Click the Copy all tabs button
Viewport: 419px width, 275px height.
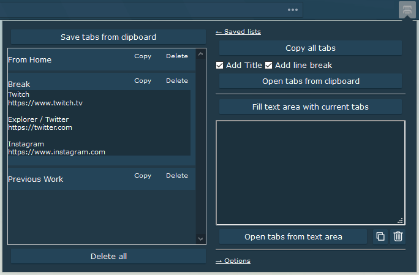click(310, 48)
